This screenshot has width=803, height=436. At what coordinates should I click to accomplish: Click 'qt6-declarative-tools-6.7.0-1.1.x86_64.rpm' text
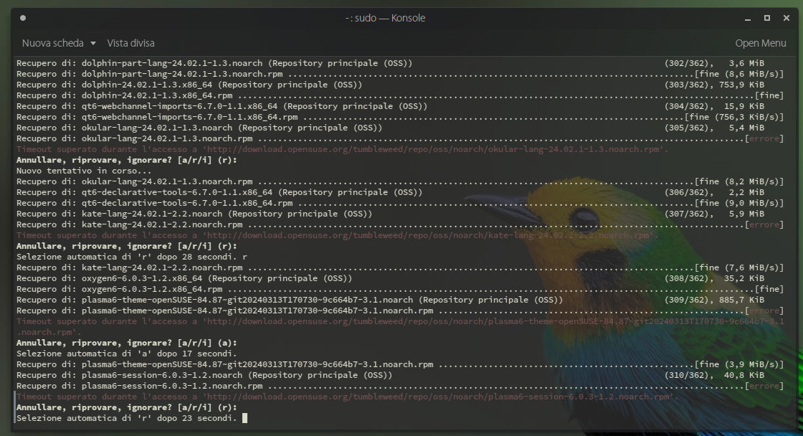187,203
